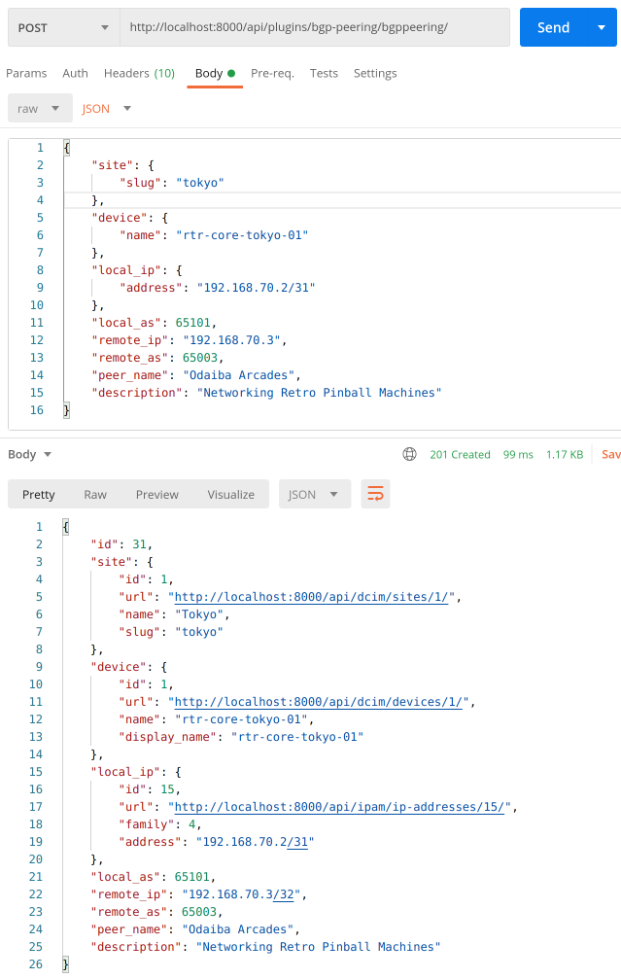Switch to Auth tab
The height and width of the screenshot is (979, 621).
(75, 73)
